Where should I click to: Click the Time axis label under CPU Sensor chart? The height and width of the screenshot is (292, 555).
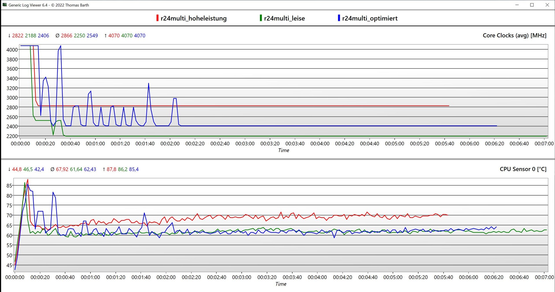281,284
